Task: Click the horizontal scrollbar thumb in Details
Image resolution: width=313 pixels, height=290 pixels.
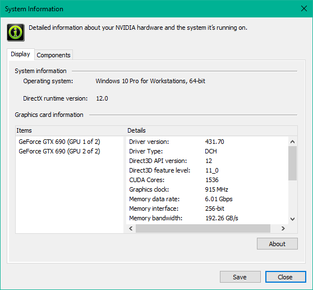Action: tap(203, 228)
